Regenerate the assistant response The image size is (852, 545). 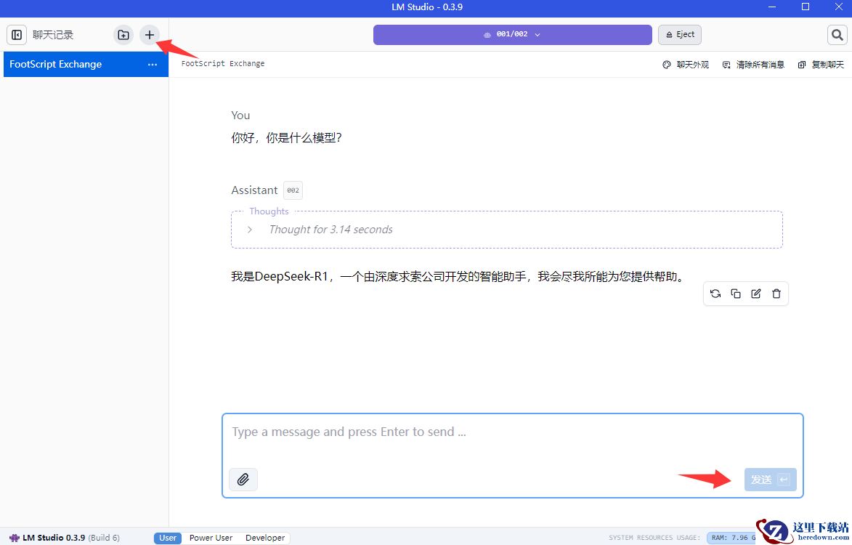pos(715,294)
